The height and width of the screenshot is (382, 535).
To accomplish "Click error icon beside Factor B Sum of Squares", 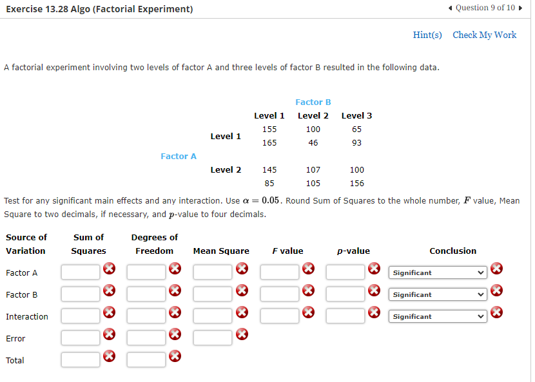I will point(109,291).
